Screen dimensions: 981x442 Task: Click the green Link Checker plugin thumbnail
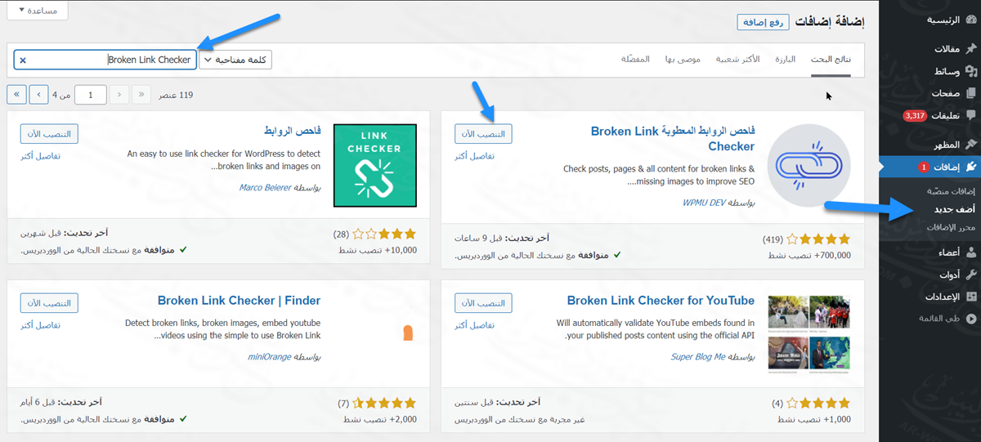pyautogui.click(x=375, y=165)
